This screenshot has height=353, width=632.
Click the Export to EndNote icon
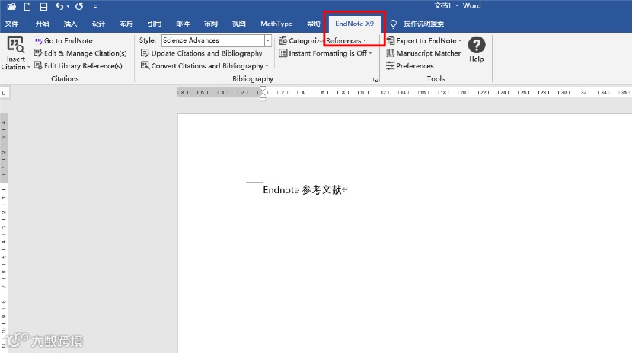(x=390, y=40)
